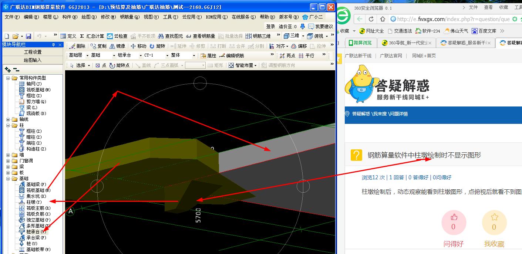Click 我要建议 feedback button
Viewport: 522px width, 254px height.
pyautogui.click(x=321, y=26)
